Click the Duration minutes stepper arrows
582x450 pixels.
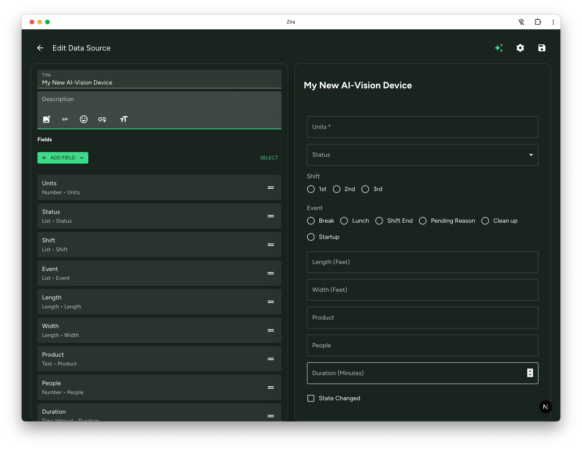click(530, 373)
